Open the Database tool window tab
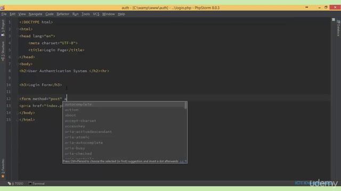 [338, 28]
